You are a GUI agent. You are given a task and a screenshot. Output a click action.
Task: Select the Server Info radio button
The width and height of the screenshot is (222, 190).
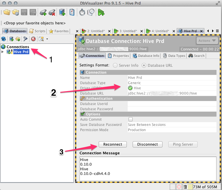[115, 65]
